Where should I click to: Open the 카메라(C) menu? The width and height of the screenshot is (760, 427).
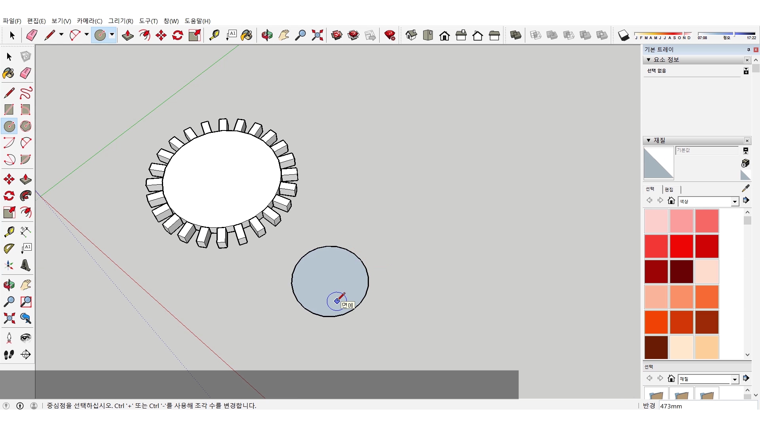pyautogui.click(x=89, y=21)
